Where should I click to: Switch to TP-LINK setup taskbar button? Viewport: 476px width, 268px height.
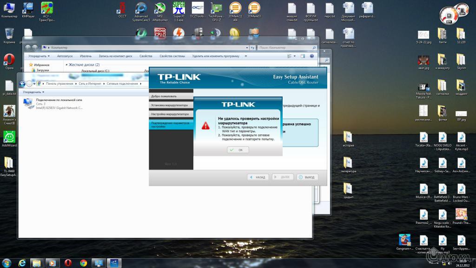coord(114,263)
